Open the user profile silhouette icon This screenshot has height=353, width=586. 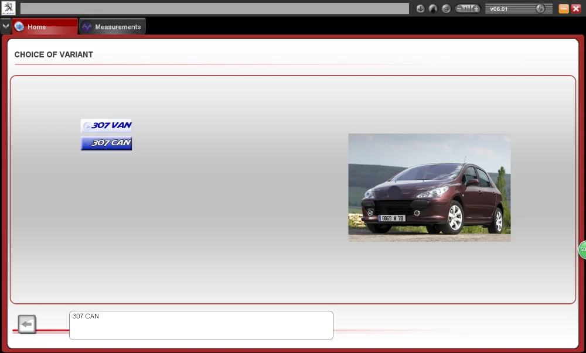(433, 9)
